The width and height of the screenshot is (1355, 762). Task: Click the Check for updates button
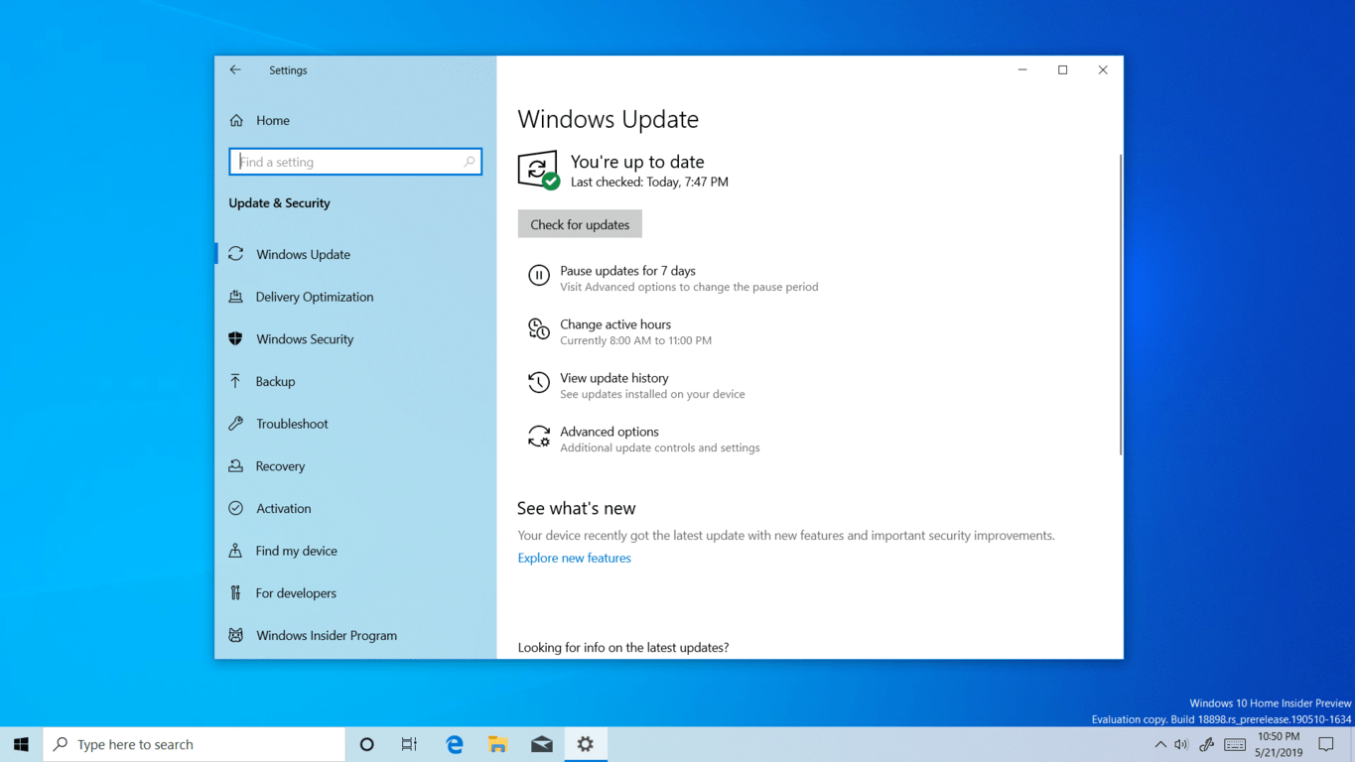tap(580, 224)
